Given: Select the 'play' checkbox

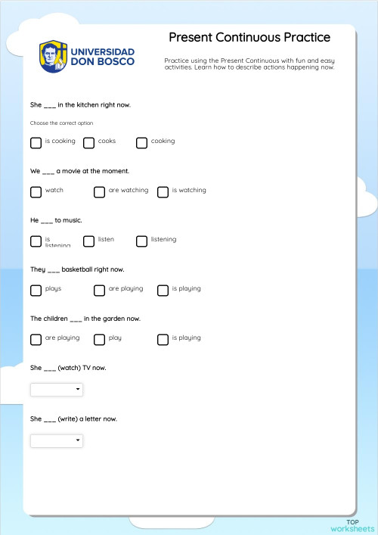Looking at the screenshot, I should (x=99, y=340).
